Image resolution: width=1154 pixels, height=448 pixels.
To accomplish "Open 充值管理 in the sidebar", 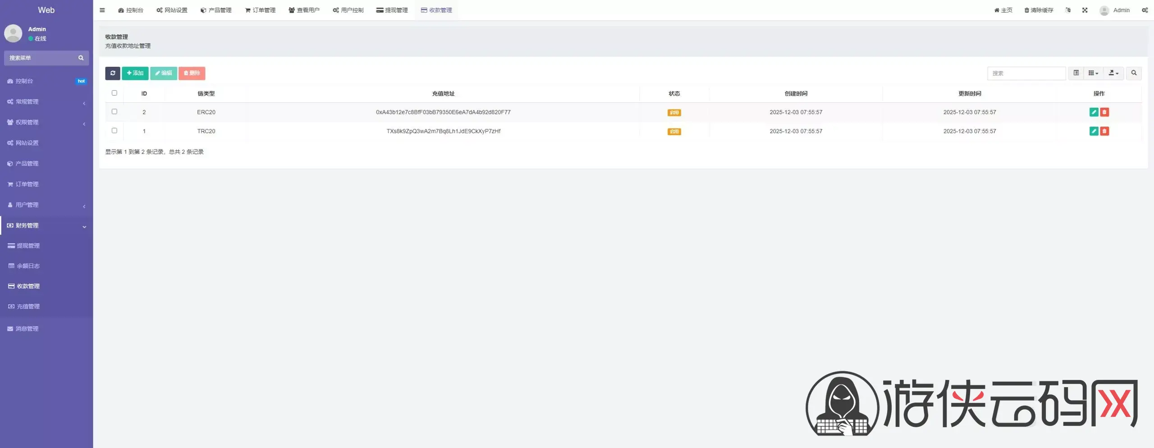I will click(x=28, y=306).
